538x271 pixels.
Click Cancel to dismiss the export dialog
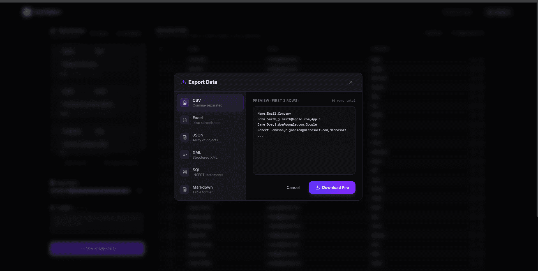click(x=293, y=187)
